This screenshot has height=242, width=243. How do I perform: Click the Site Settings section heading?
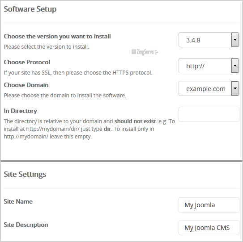coord(25,174)
